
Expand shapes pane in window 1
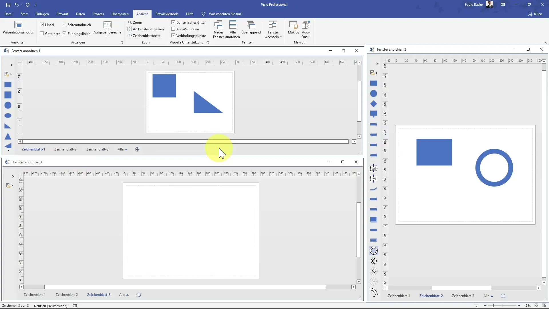tap(11, 65)
